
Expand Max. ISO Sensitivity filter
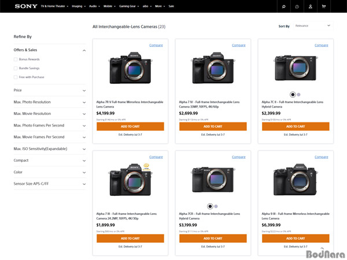(50, 149)
